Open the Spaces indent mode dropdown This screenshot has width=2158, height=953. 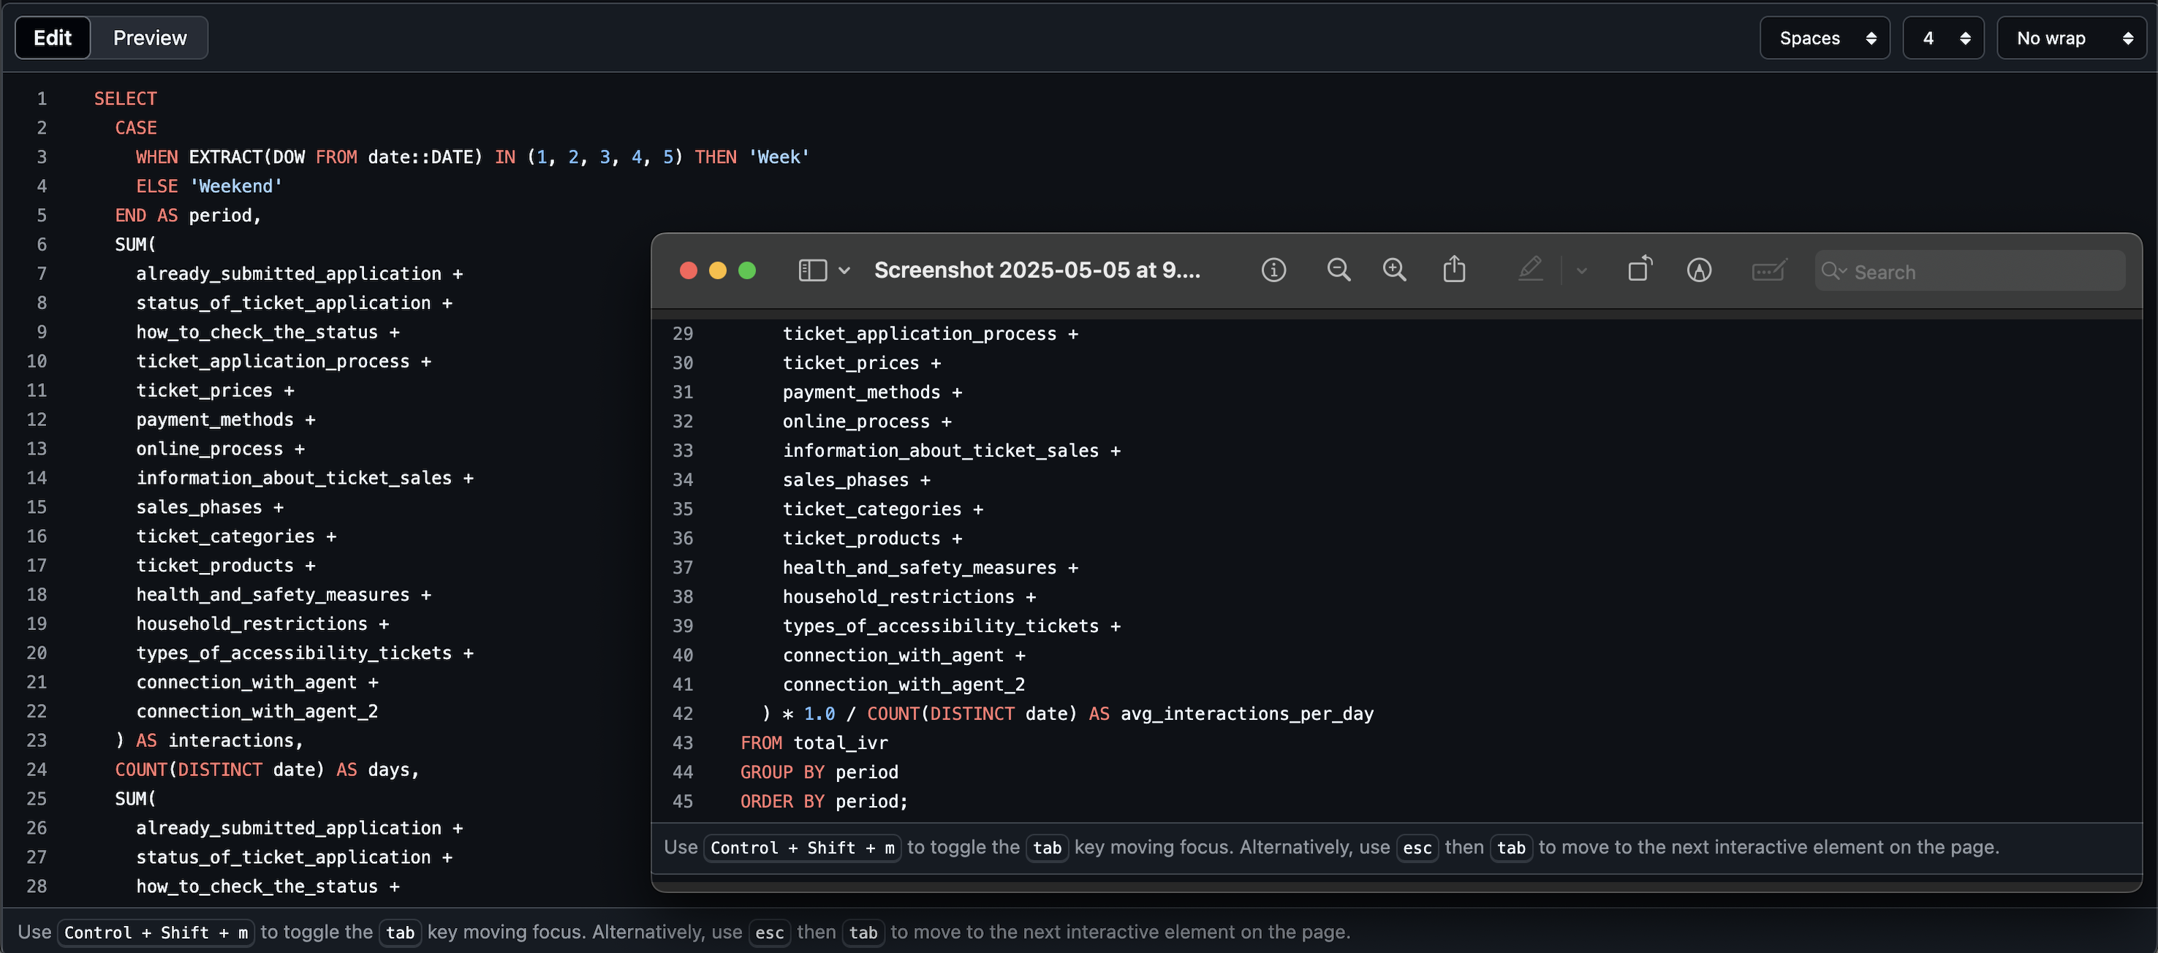pos(1825,38)
